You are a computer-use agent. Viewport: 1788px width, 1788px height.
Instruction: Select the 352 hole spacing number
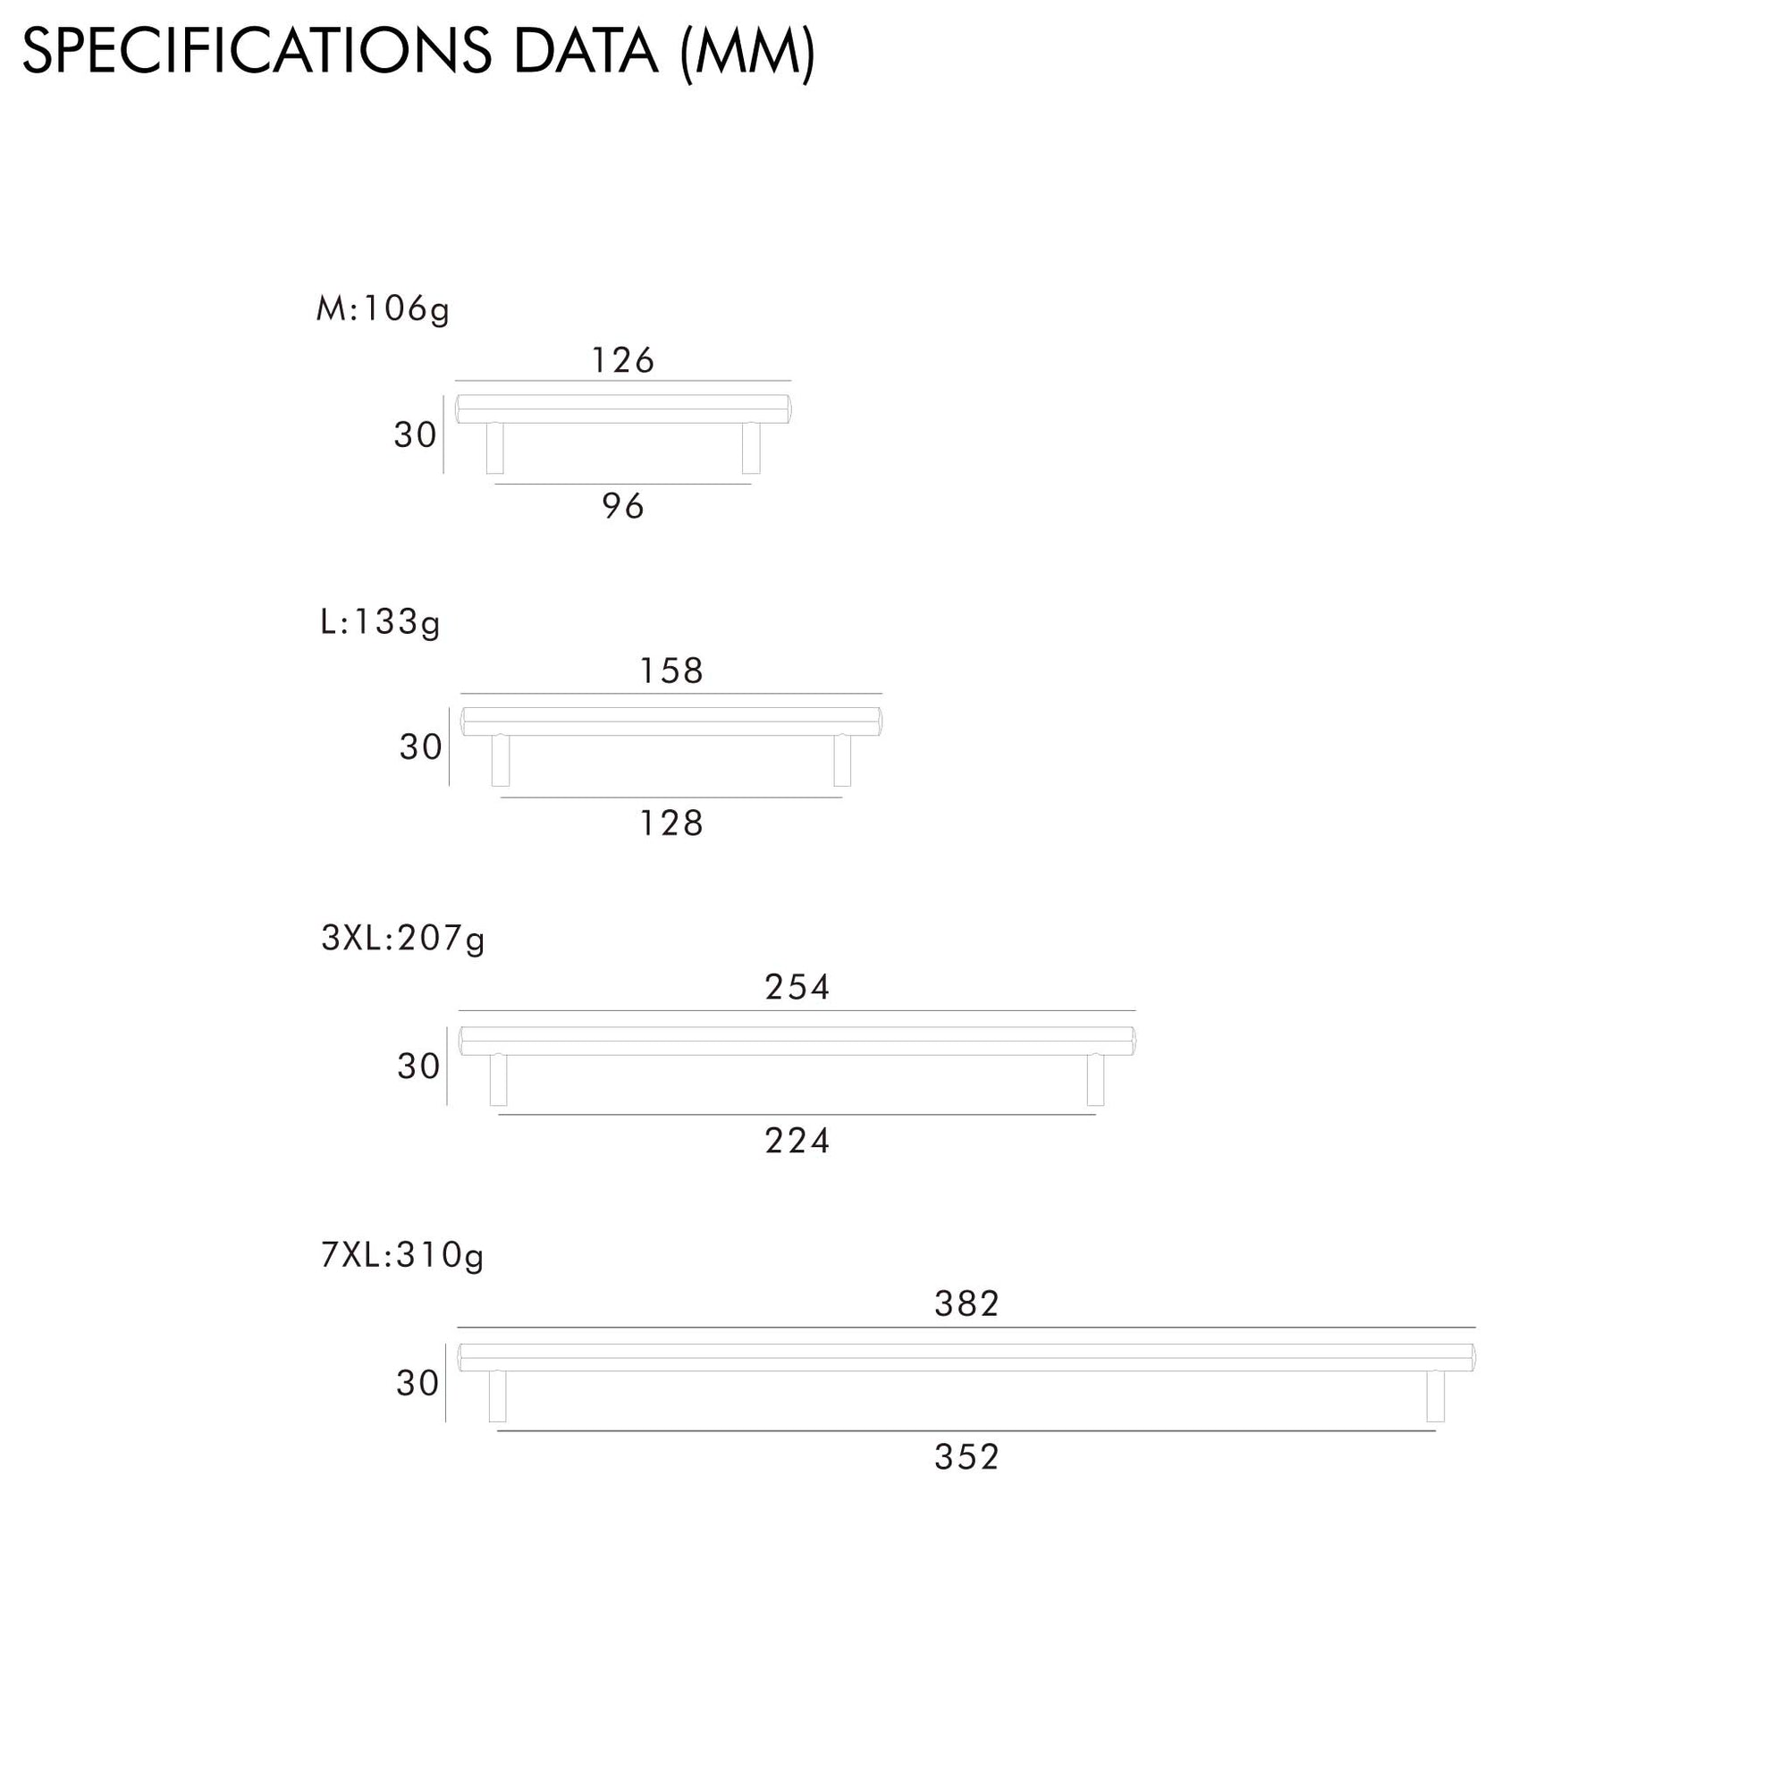(966, 1456)
